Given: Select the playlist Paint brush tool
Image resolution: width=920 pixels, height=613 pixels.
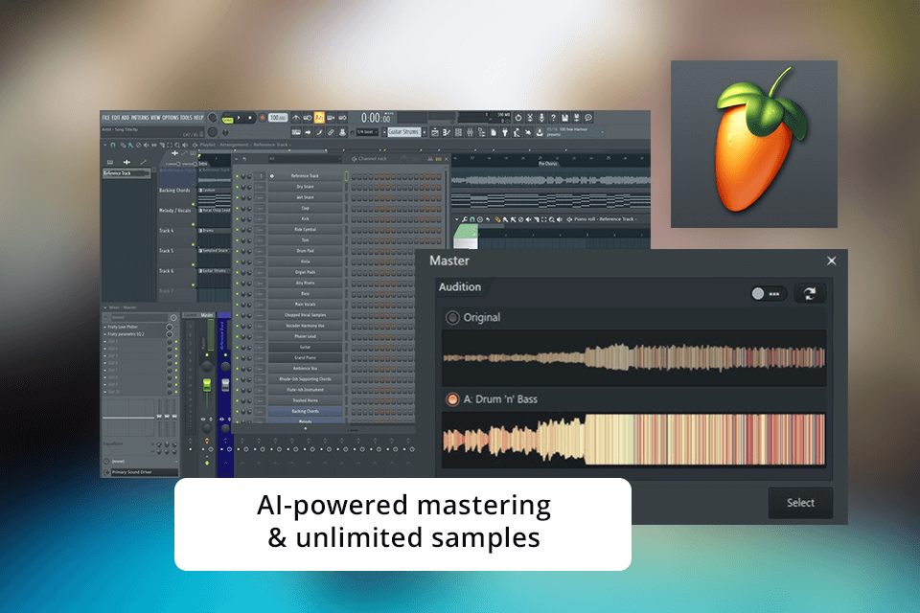Looking at the screenshot, I should pos(130,145).
